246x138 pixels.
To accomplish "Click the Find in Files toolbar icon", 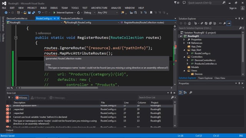I will click(x=122, y=13).
